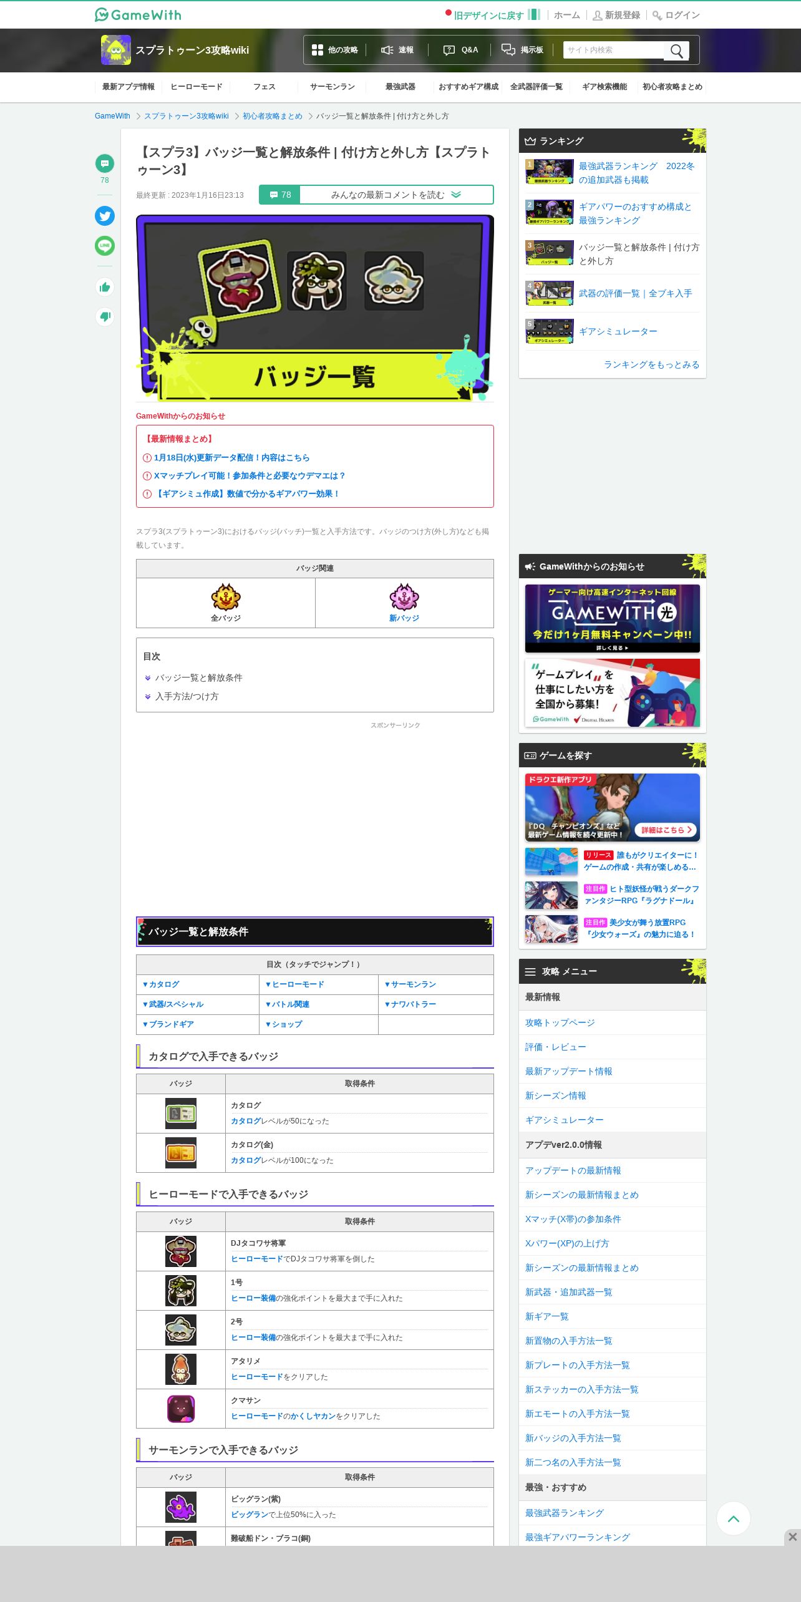Viewport: 801px width, 1602px height.
Task: Jump to 入手方法/つけ方 in contents
Action: (187, 696)
